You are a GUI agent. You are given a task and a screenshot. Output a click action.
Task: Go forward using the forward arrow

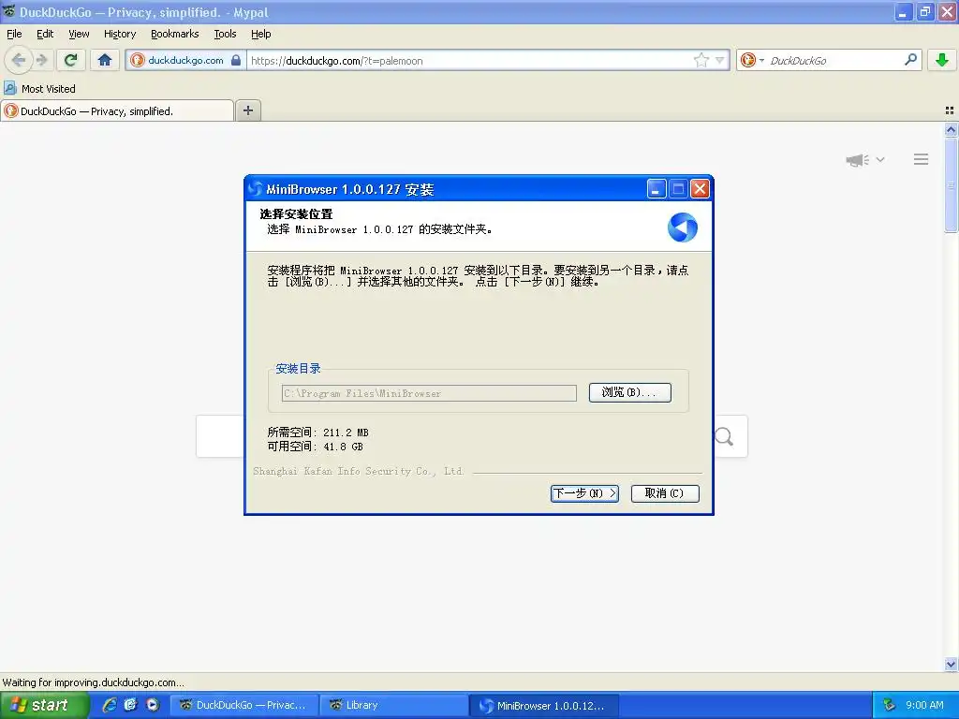click(x=42, y=60)
